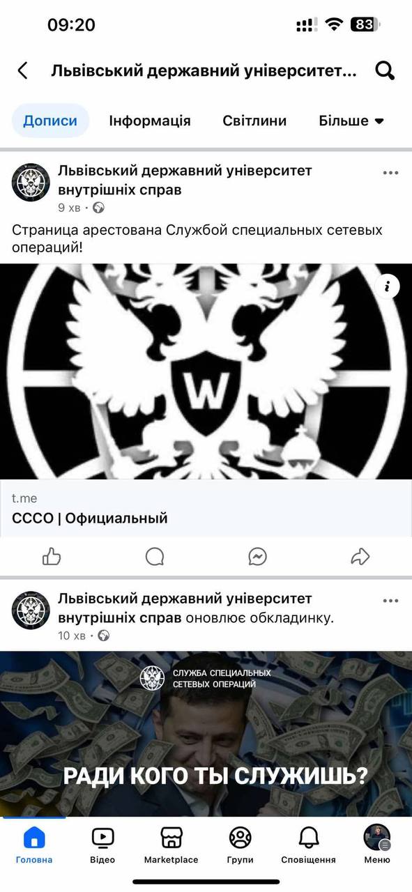Expand the Більше dropdown tab
Image resolution: width=412 pixels, height=892 pixels.
351,121
